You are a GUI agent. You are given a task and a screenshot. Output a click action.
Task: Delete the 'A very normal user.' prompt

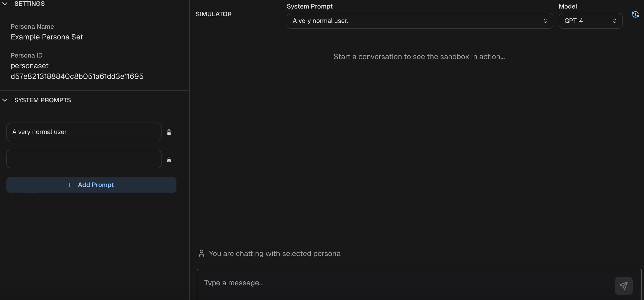click(169, 132)
